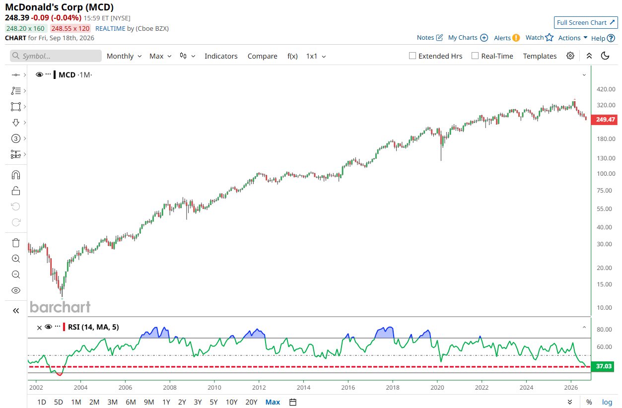Open the candlestick chart type dropdown

pos(187,56)
